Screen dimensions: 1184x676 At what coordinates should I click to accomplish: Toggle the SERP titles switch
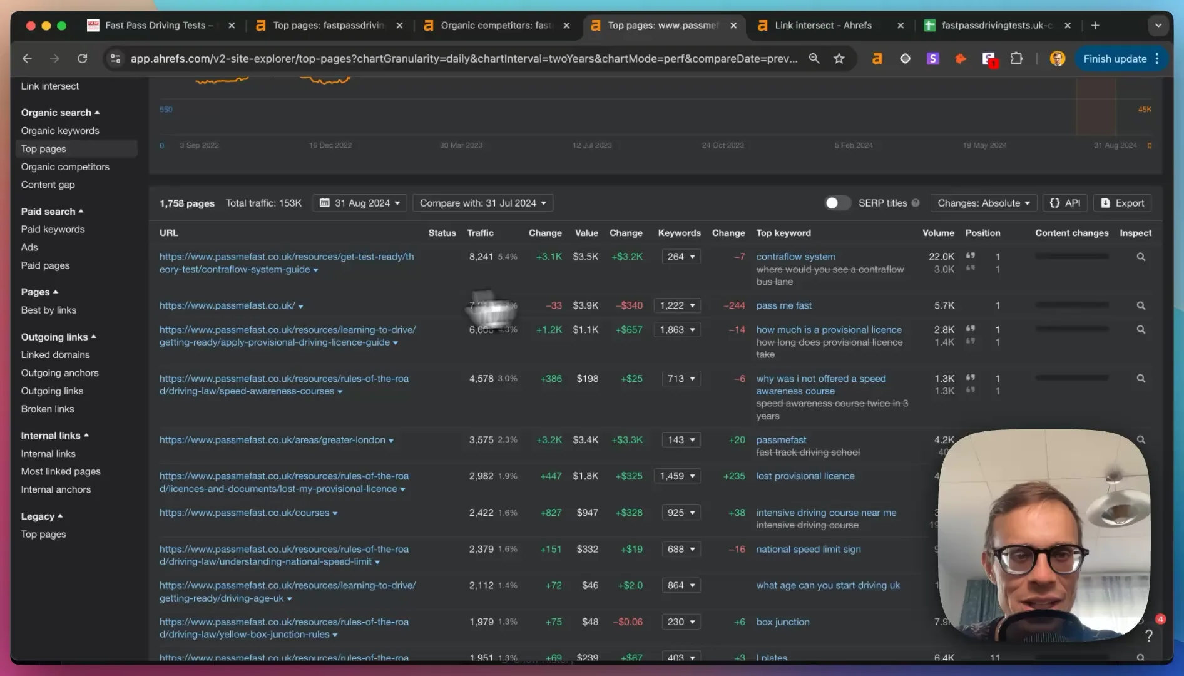coord(837,203)
